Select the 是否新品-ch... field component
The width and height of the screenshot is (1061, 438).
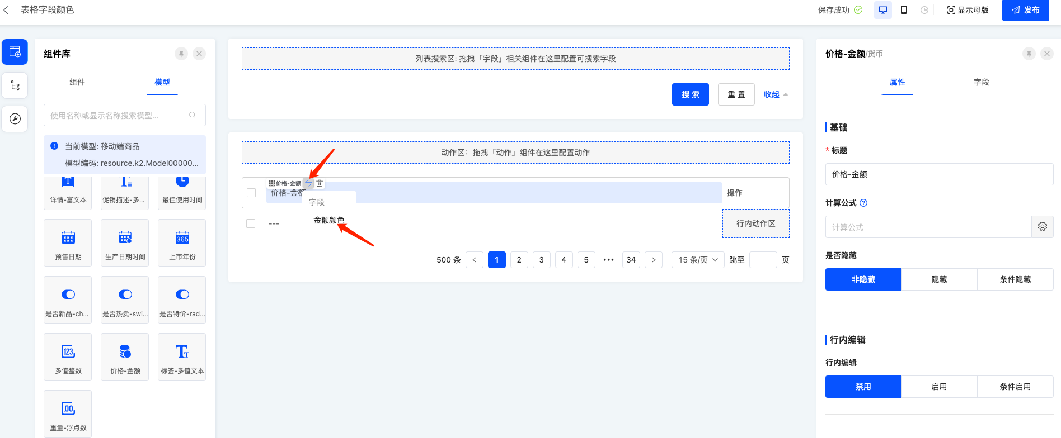point(68,300)
